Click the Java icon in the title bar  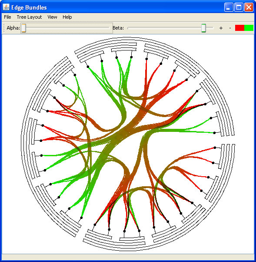(6, 7)
